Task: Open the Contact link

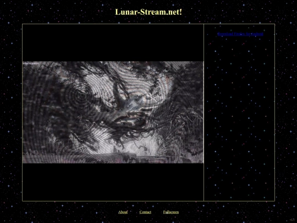Action: click(145, 212)
